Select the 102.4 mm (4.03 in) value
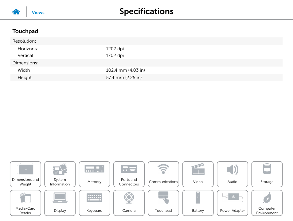The height and width of the screenshot is (221, 293). tap(125, 70)
